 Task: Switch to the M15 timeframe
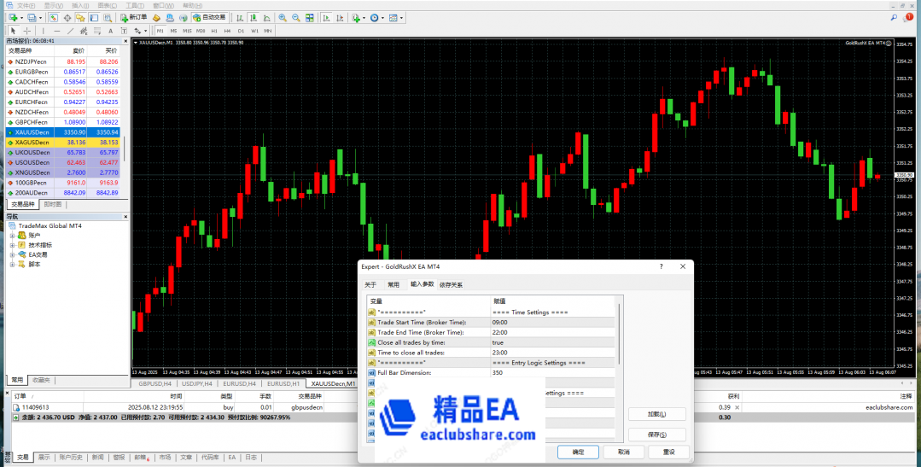click(x=187, y=31)
